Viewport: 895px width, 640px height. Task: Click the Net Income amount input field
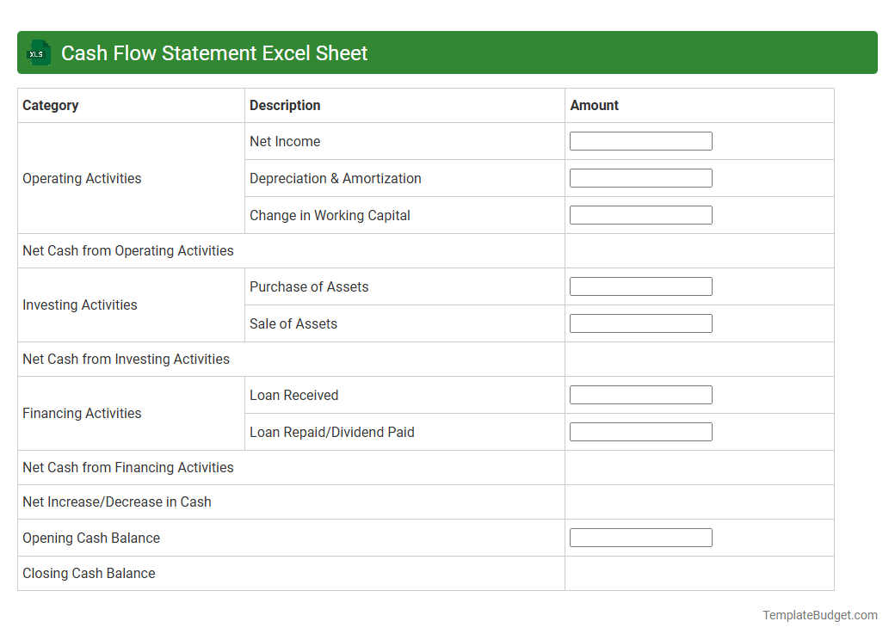coord(640,140)
